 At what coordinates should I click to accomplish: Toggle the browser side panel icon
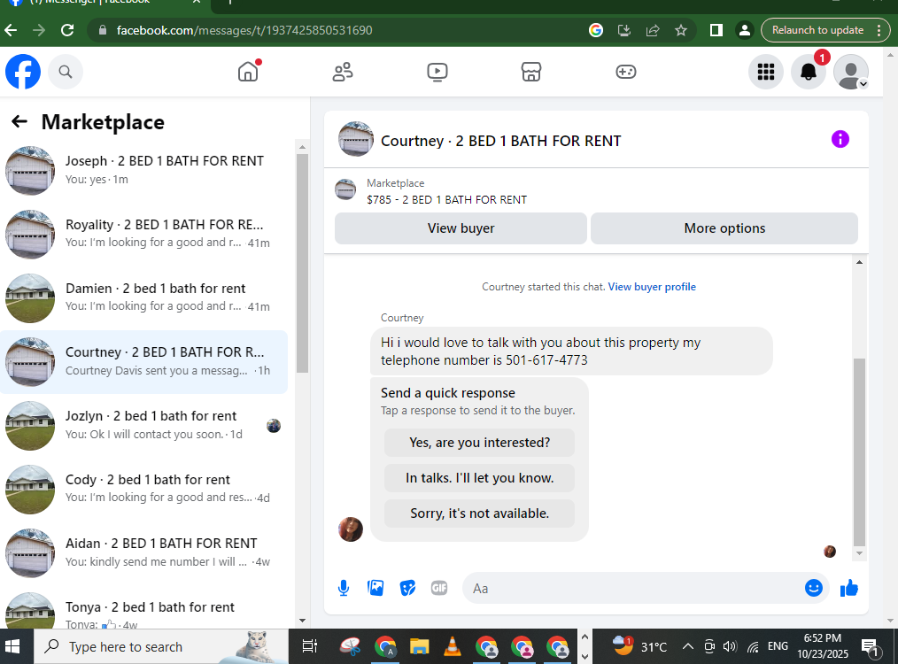pyautogui.click(x=716, y=30)
